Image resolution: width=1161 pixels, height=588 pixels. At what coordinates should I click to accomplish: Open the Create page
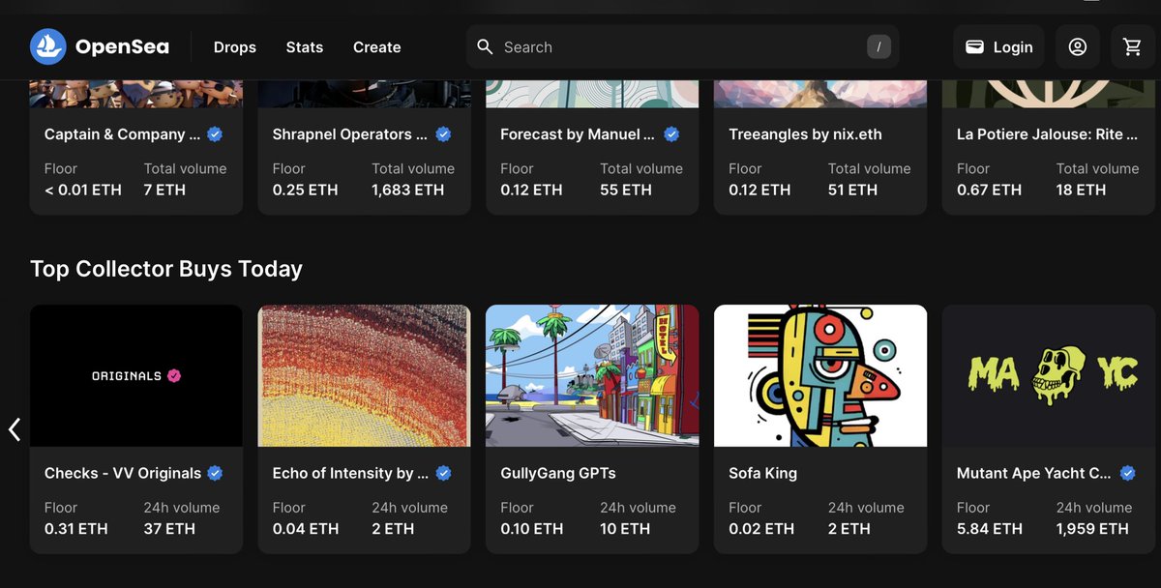pyautogui.click(x=377, y=47)
